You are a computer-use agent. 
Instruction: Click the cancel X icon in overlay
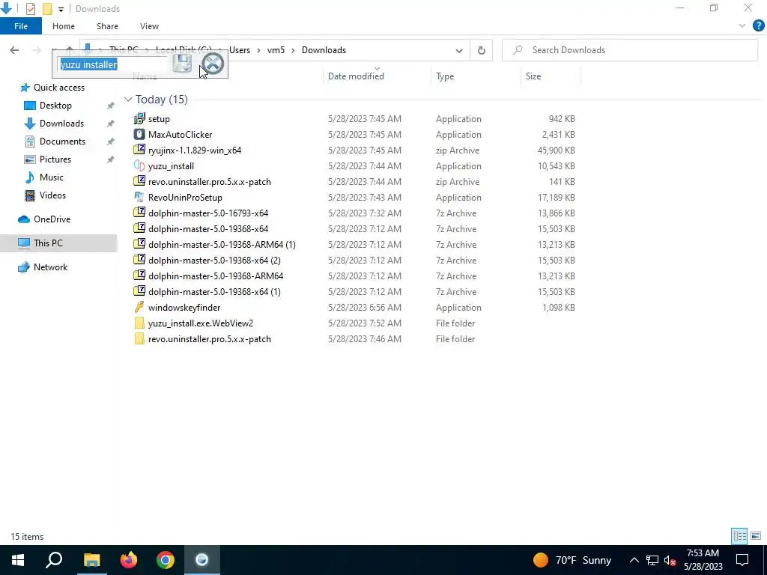(213, 64)
